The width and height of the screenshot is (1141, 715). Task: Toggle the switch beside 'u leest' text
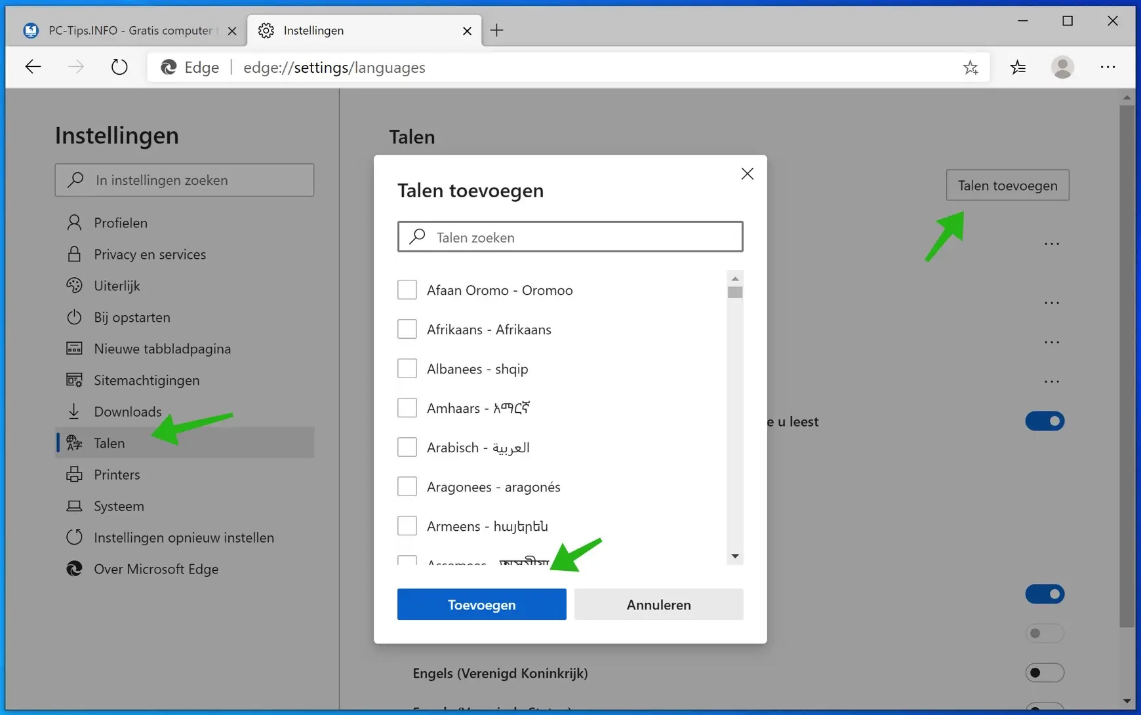point(1045,421)
